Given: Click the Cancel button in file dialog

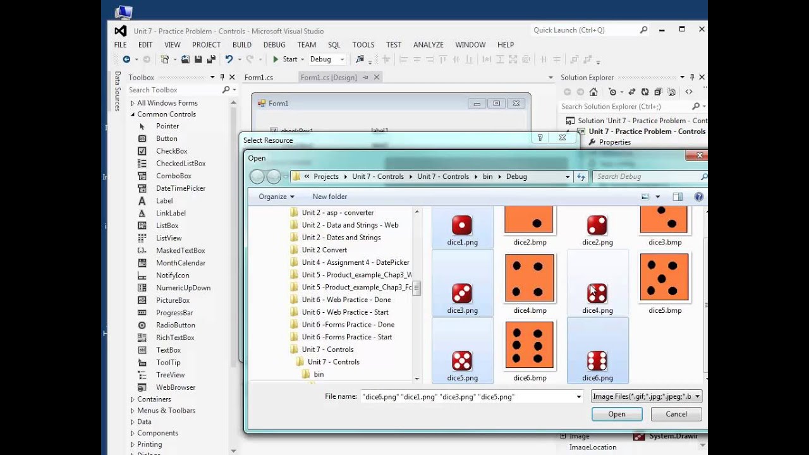Looking at the screenshot, I should (x=676, y=415).
